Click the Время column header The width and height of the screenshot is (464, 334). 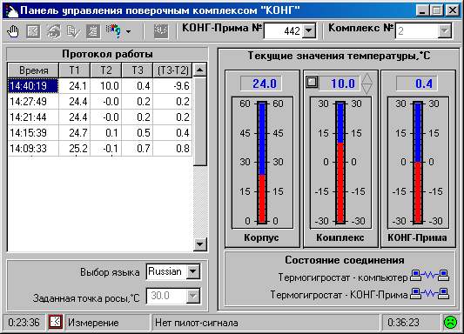point(33,70)
